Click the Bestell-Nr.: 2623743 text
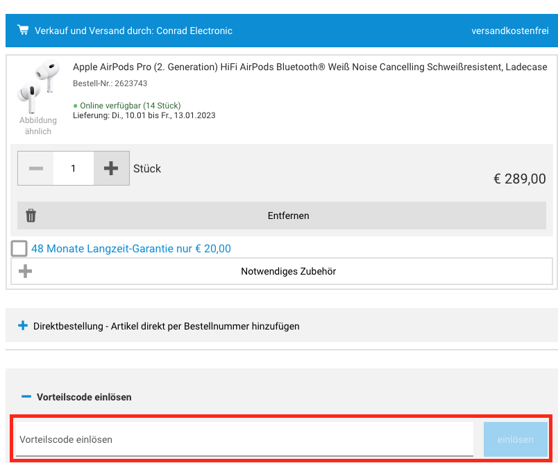Screen dimensions: 558x463 coord(110,83)
